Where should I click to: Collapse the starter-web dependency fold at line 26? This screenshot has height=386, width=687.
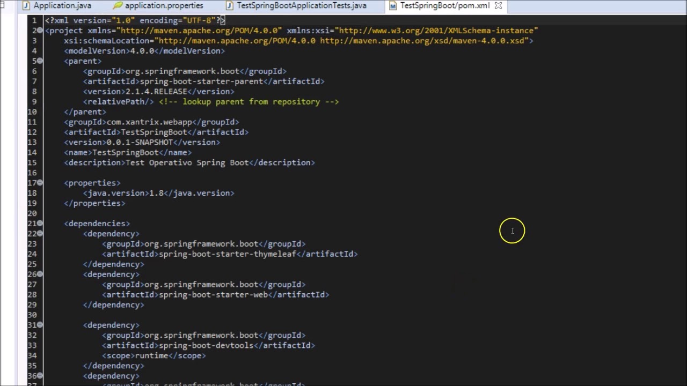[40, 274]
